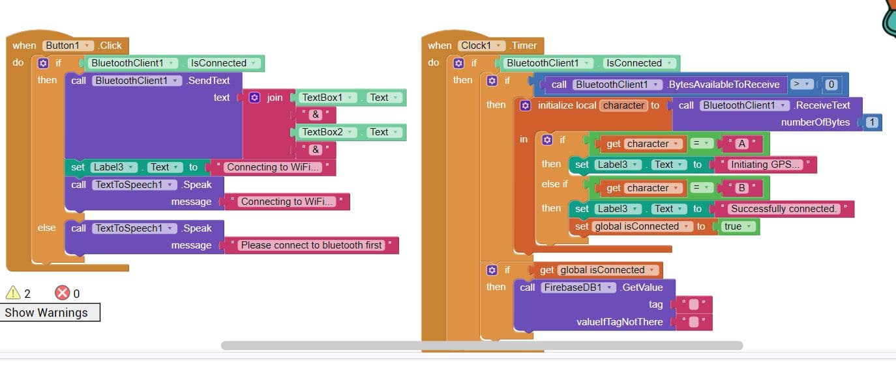896x374 pixels.
Task: Open mutator gear on Button1 if block
Action: [43, 63]
